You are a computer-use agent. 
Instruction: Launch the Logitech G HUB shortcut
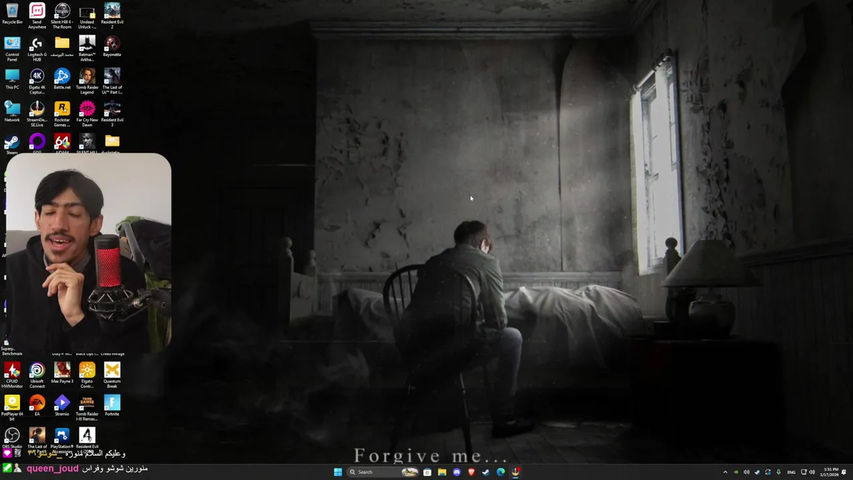pos(37,49)
